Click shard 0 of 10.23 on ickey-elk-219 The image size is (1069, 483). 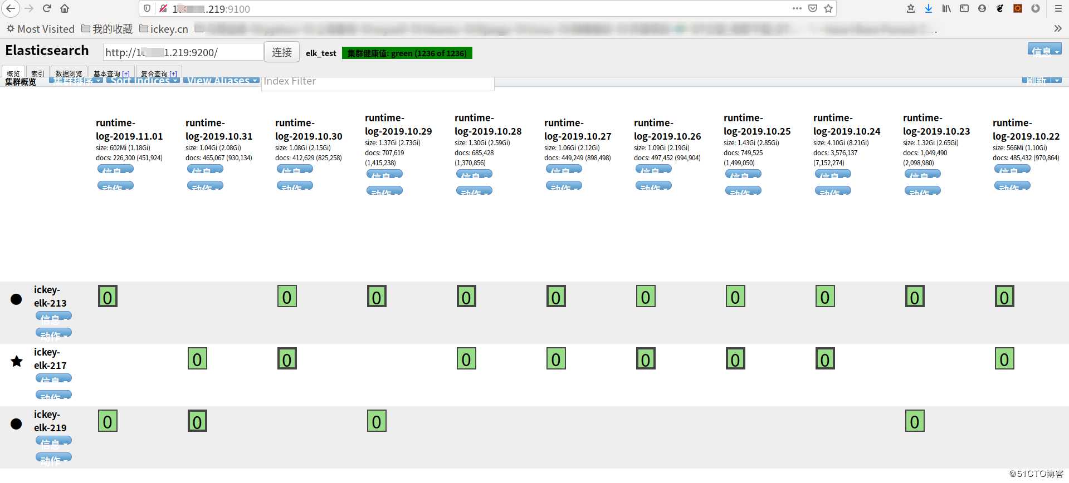pos(915,421)
